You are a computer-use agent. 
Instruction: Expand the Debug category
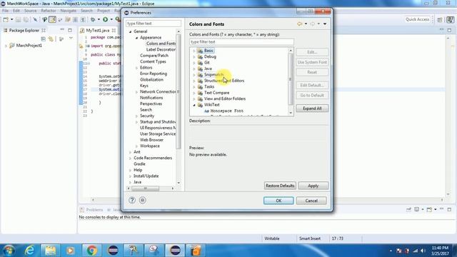(x=194, y=56)
